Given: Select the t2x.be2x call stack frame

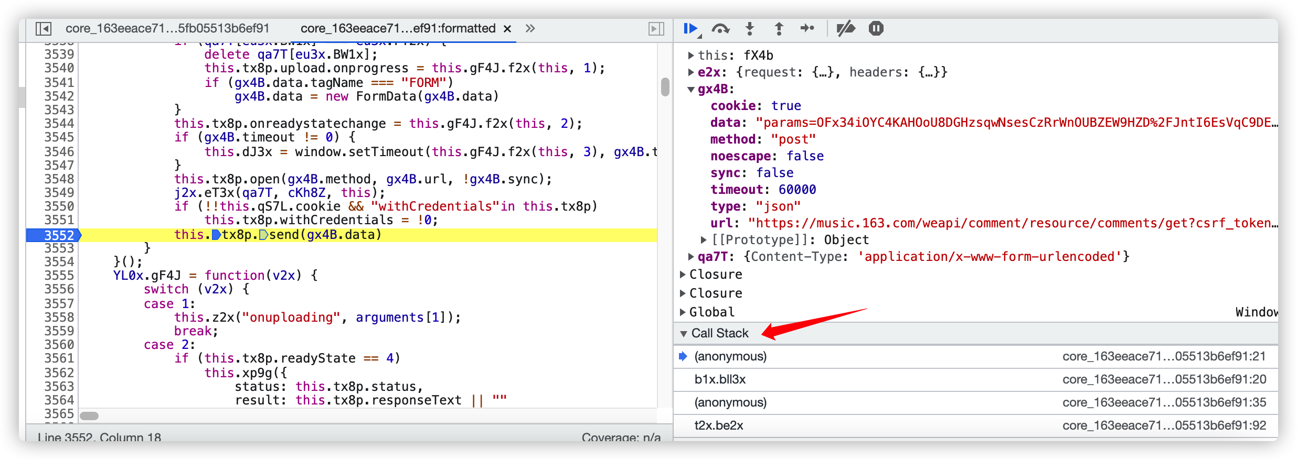Looking at the screenshot, I should tap(976, 425).
